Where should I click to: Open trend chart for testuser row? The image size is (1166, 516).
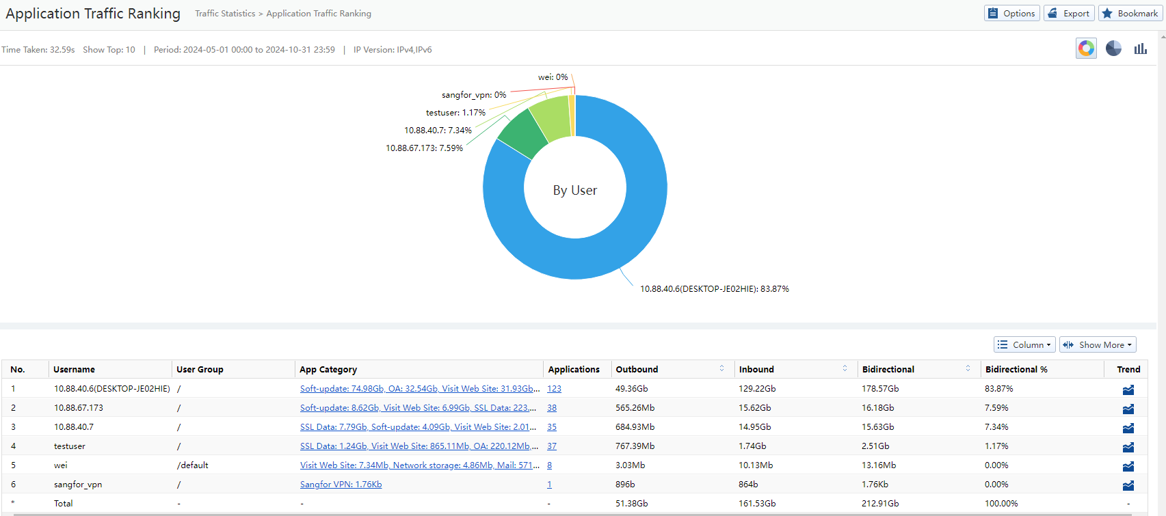point(1128,447)
